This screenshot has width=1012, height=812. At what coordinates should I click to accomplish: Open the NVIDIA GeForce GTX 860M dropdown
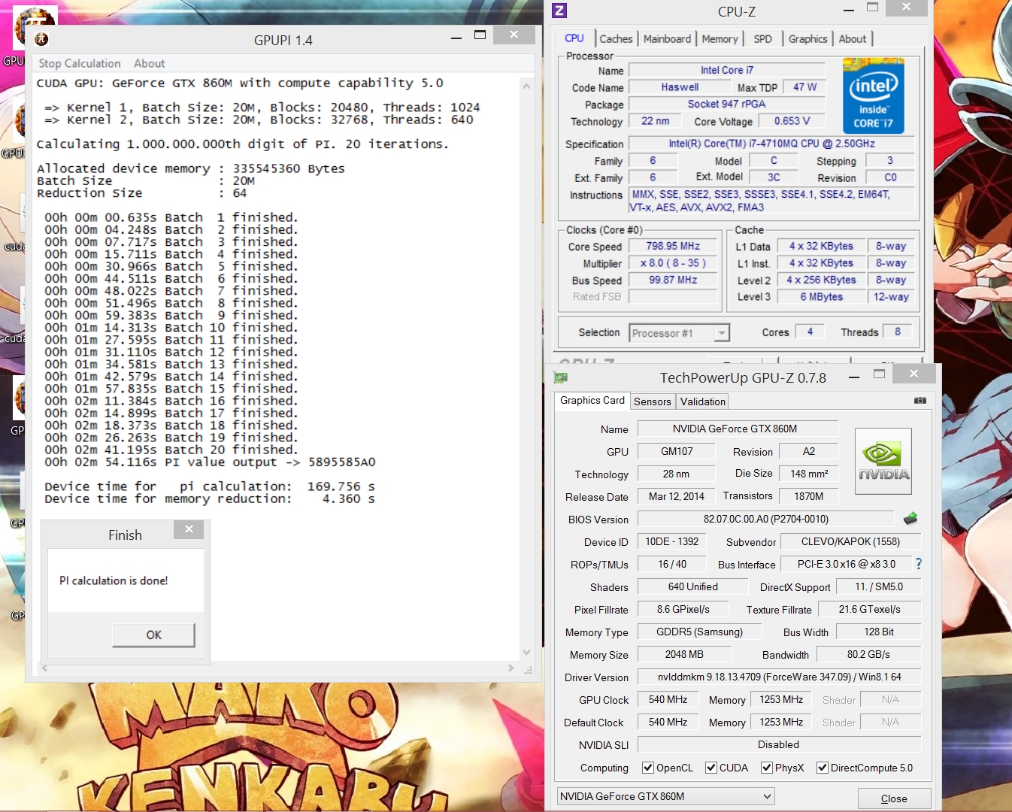(665, 796)
